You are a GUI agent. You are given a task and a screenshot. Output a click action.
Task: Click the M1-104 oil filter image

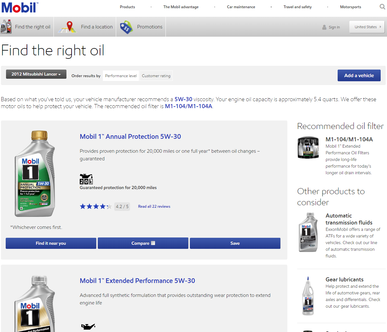(308, 148)
